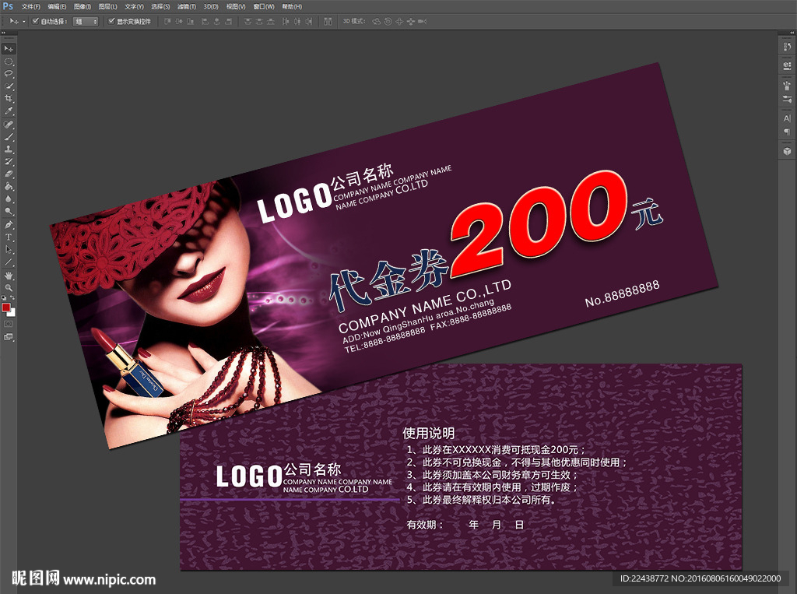Open the 3D panel cube icon

tap(787, 151)
